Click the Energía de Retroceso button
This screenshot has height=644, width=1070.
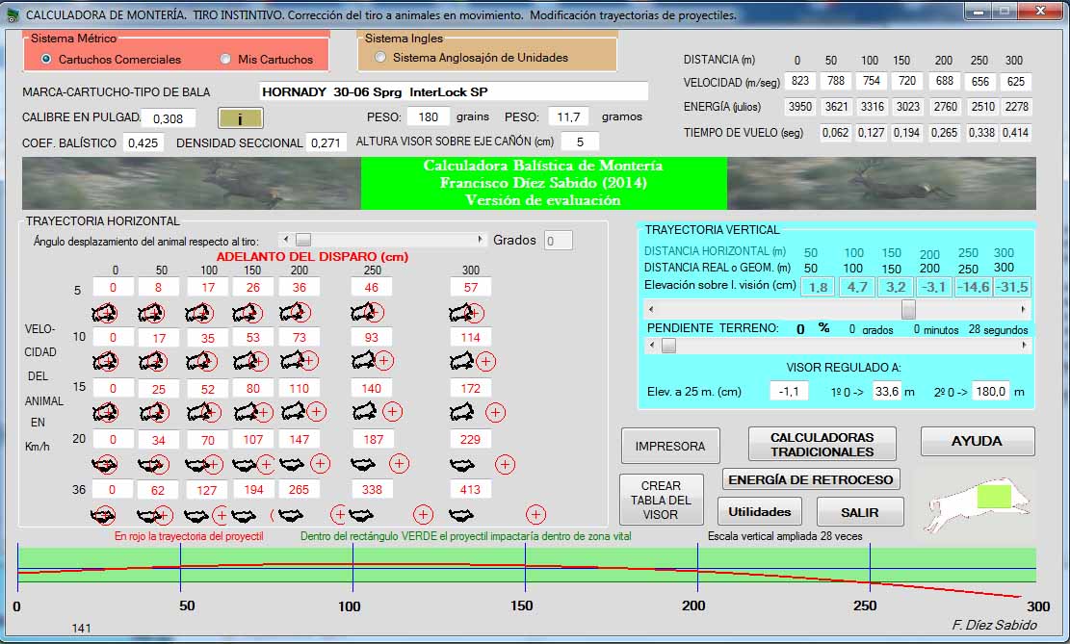coord(811,479)
